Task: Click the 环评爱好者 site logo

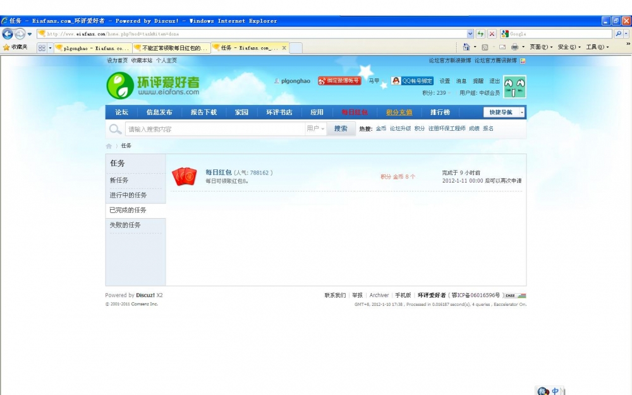Action: [x=153, y=85]
